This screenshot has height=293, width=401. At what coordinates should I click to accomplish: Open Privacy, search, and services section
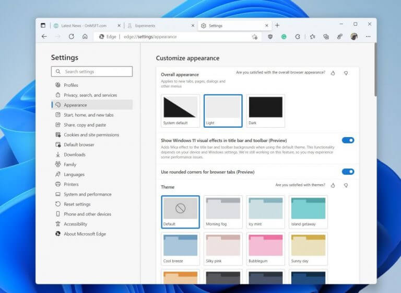click(x=92, y=95)
